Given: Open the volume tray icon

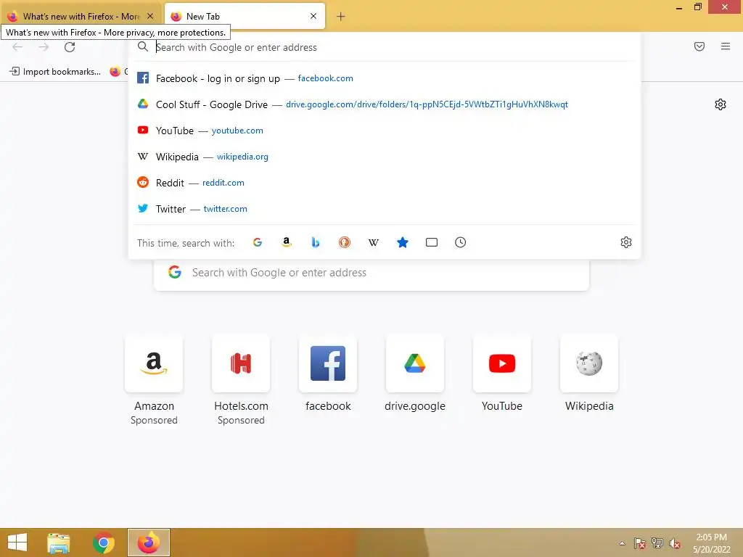Looking at the screenshot, I should [675, 543].
